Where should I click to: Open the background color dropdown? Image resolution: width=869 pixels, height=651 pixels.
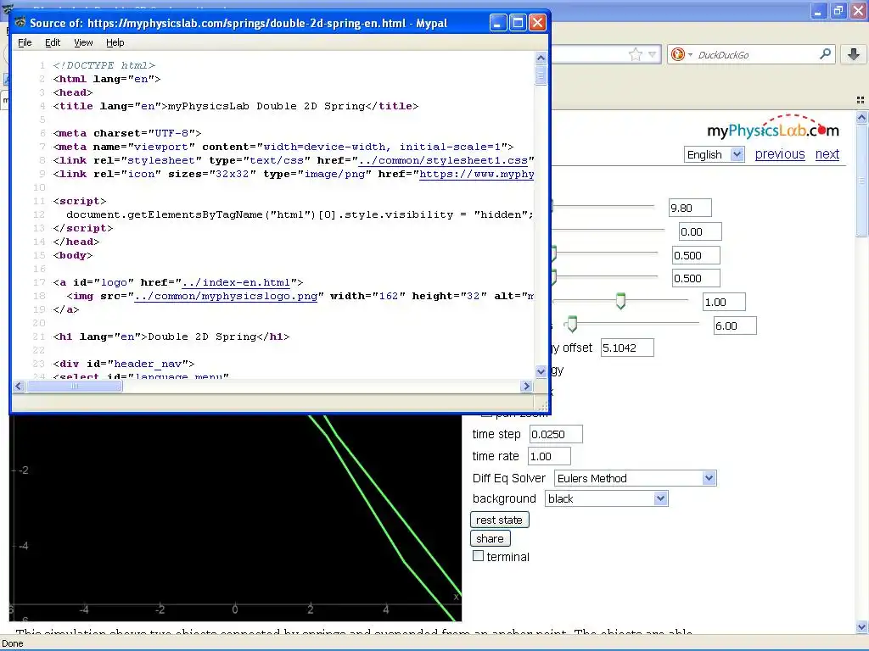[606, 498]
